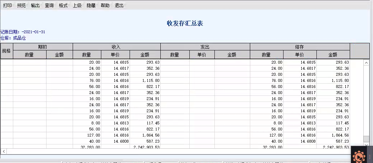Click the vertical scrollbar thumb

click(x=366, y=139)
